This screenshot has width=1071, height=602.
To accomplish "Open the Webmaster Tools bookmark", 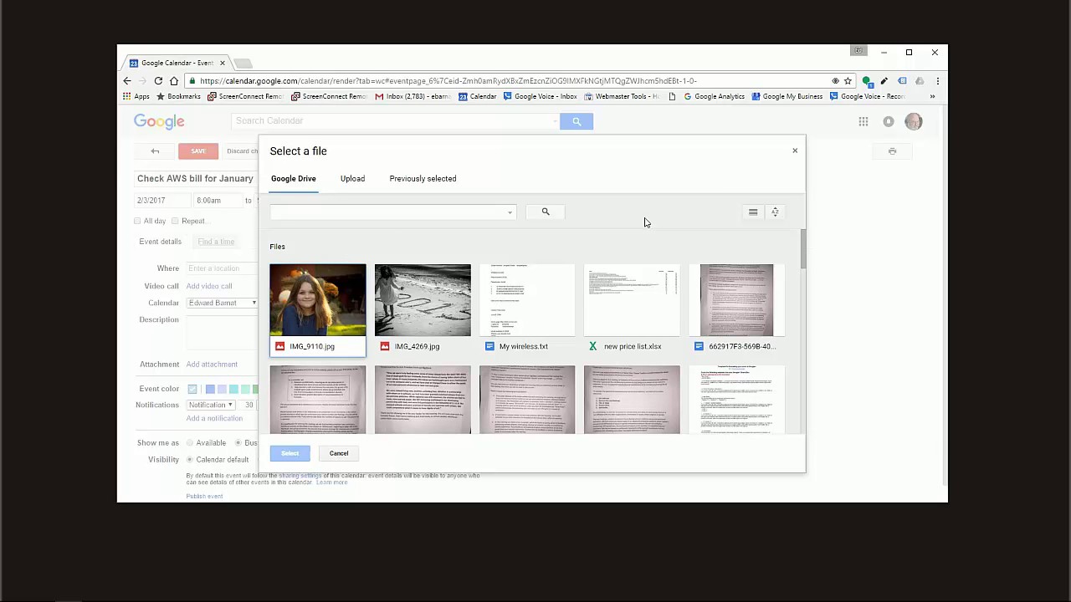I will coord(622,96).
